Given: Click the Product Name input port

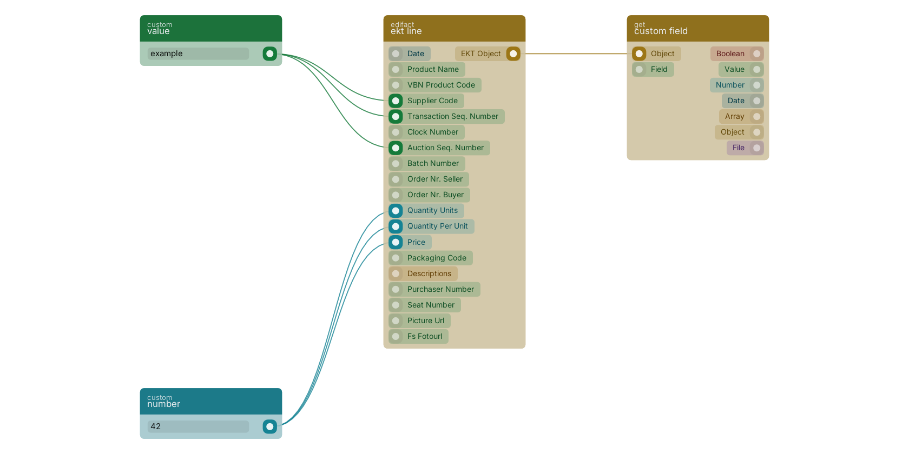Looking at the screenshot, I should click(396, 69).
